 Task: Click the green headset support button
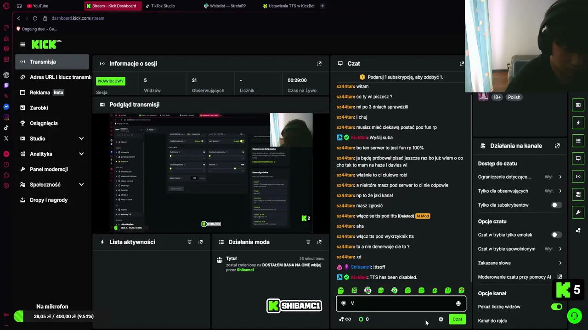[x=574, y=316]
